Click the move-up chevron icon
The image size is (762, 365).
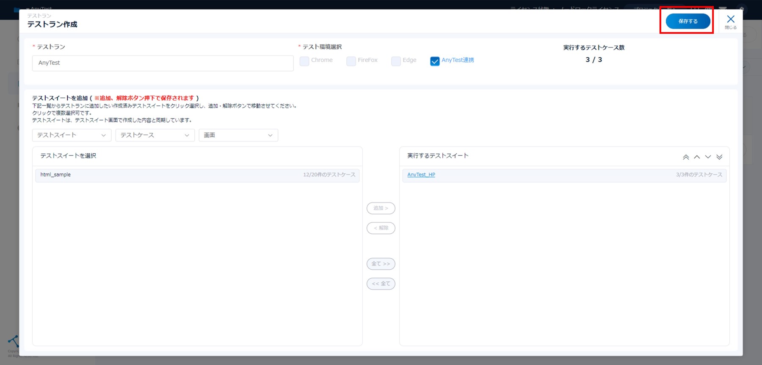pos(697,157)
